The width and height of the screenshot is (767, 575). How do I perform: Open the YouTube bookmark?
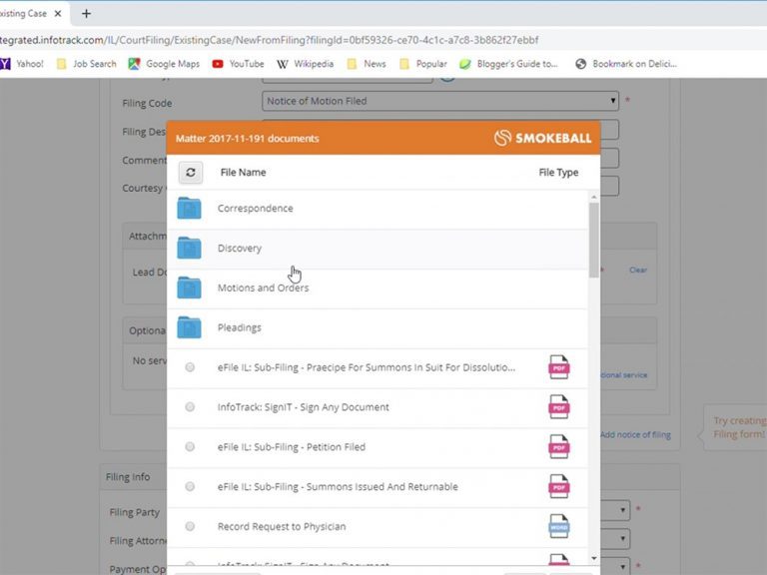coord(238,64)
